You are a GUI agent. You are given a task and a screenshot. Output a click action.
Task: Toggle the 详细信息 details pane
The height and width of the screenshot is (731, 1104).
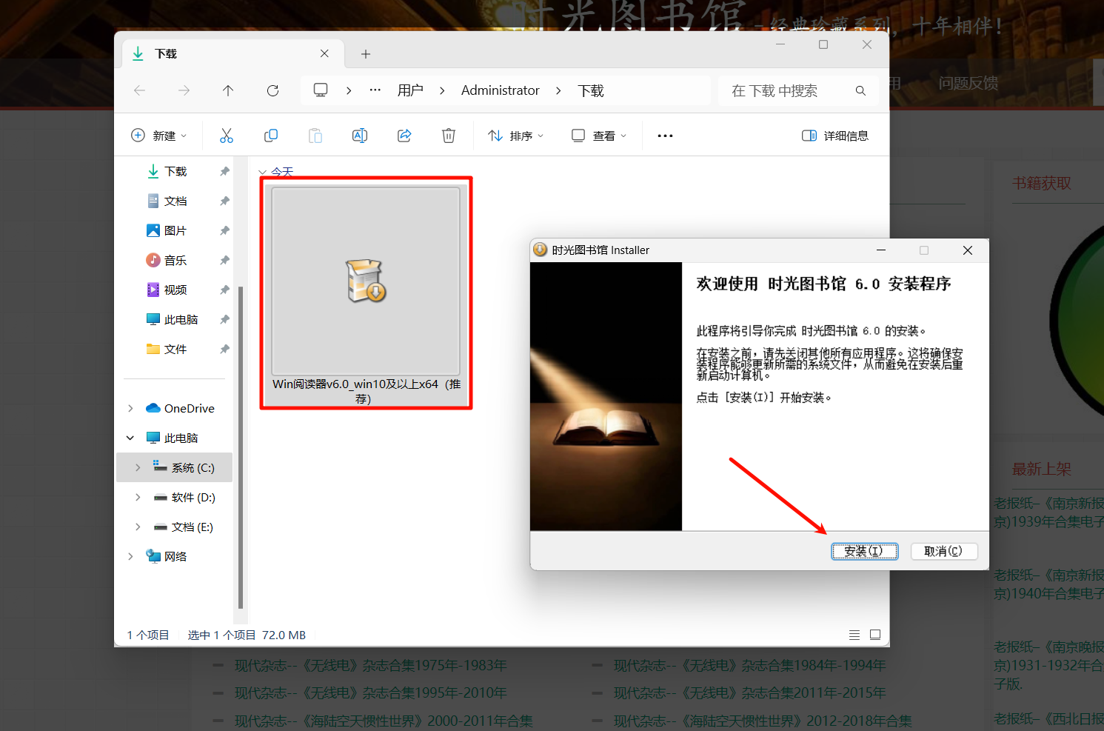coord(835,136)
